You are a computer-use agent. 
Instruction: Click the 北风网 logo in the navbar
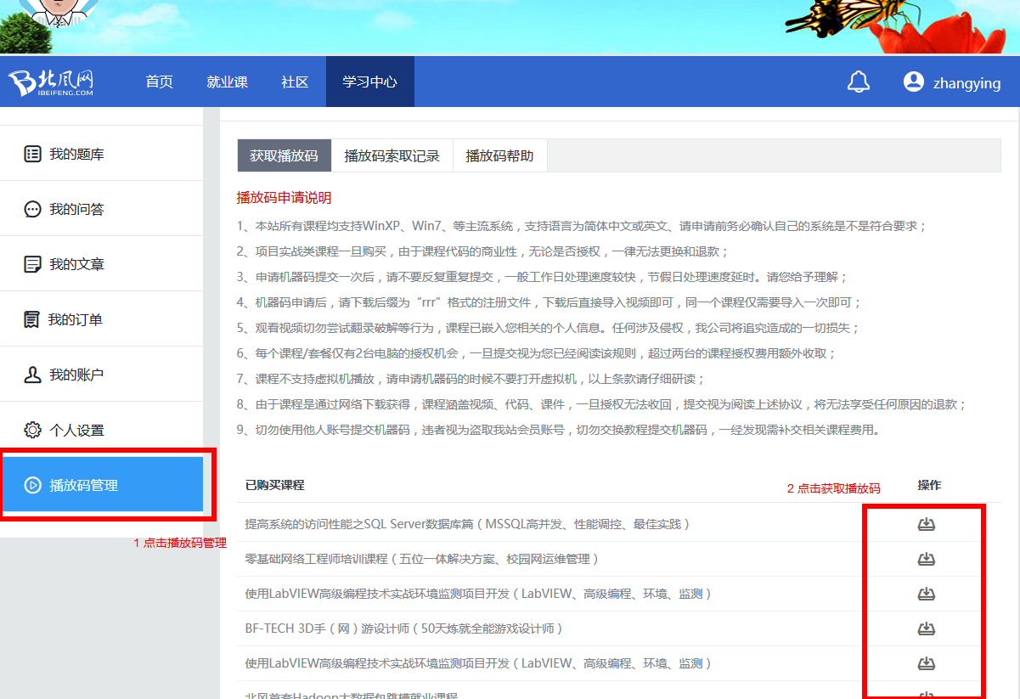pyautogui.click(x=51, y=82)
